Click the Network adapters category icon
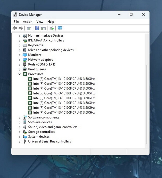Image resolution: width=162 pixels, height=178 pixels. [25, 59]
